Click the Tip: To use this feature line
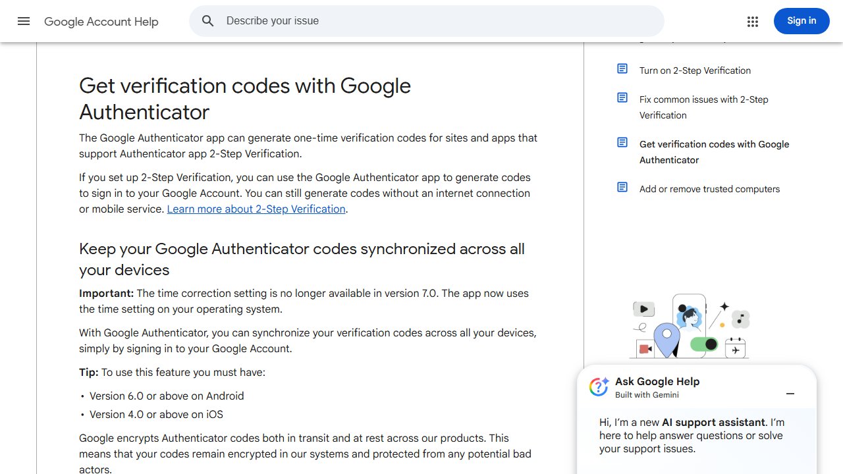The width and height of the screenshot is (843, 474). tap(172, 372)
